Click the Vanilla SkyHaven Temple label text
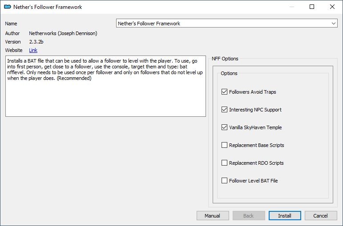 255,127
